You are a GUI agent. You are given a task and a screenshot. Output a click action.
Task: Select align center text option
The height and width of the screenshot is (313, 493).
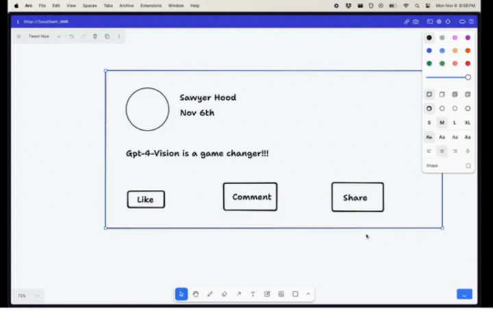click(x=442, y=151)
